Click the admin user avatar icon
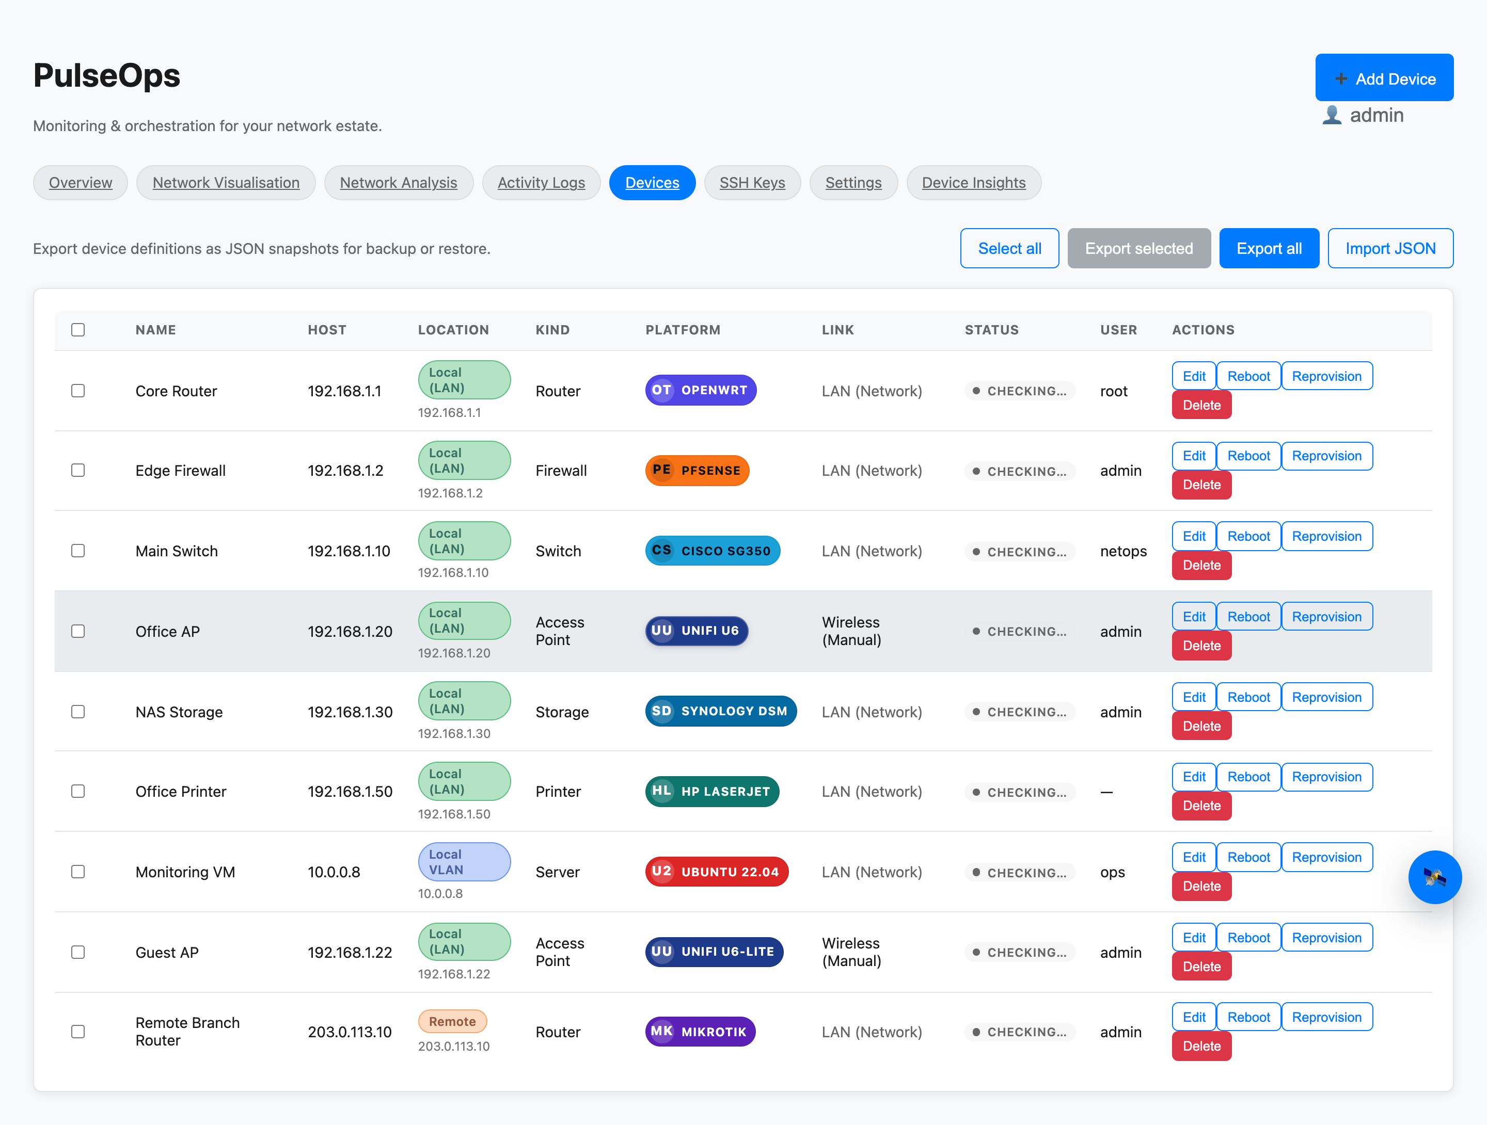The image size is (1487, 1125). (1332, 115)
